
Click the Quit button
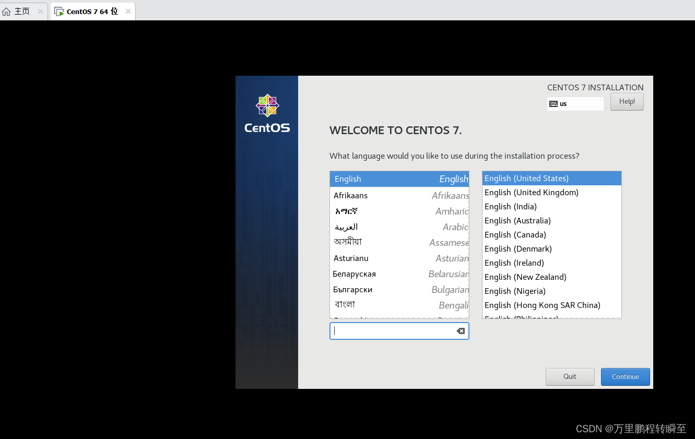[570, 377]
